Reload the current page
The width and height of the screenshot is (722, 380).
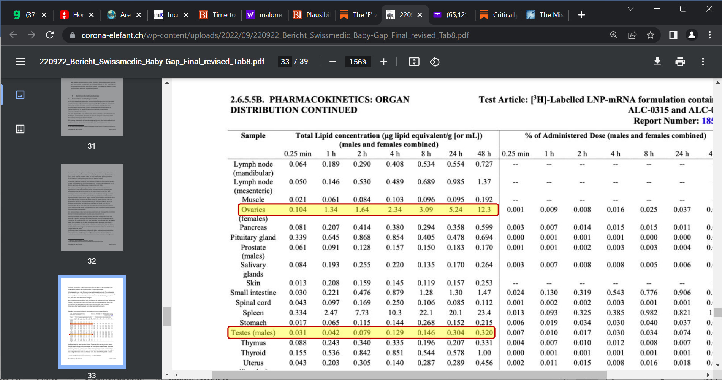point(50,35)
